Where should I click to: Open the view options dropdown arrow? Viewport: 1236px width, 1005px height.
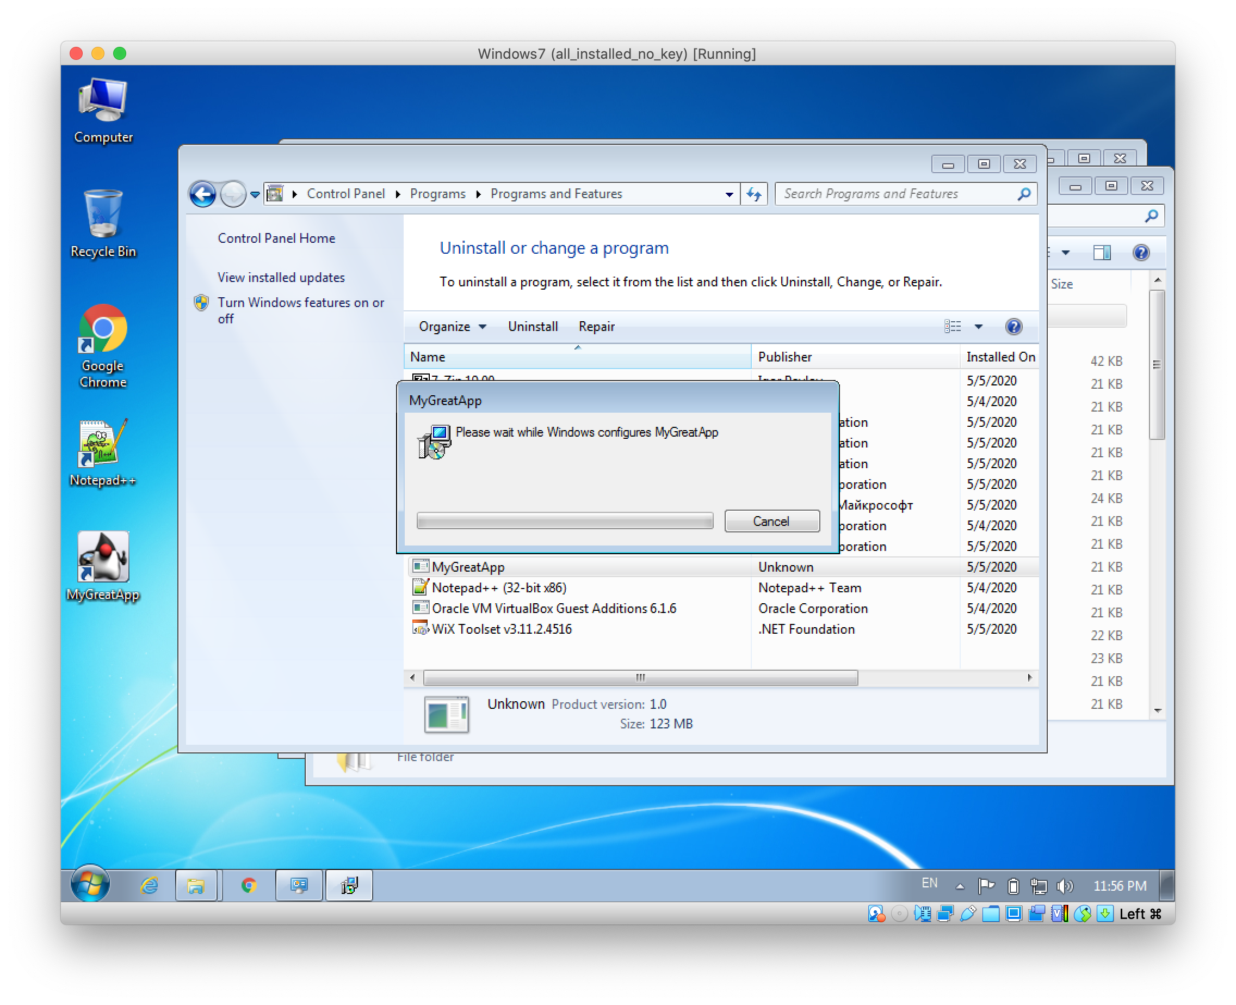979,327
